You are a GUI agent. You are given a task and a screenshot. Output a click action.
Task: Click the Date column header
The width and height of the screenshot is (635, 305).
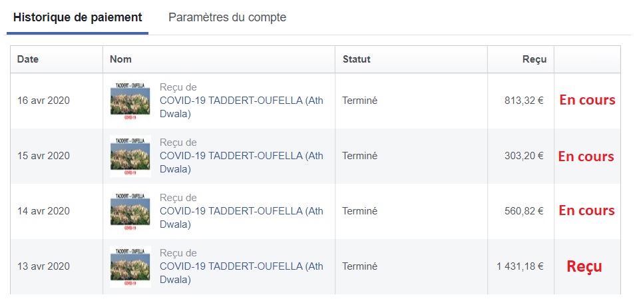[x=28, y=59]
